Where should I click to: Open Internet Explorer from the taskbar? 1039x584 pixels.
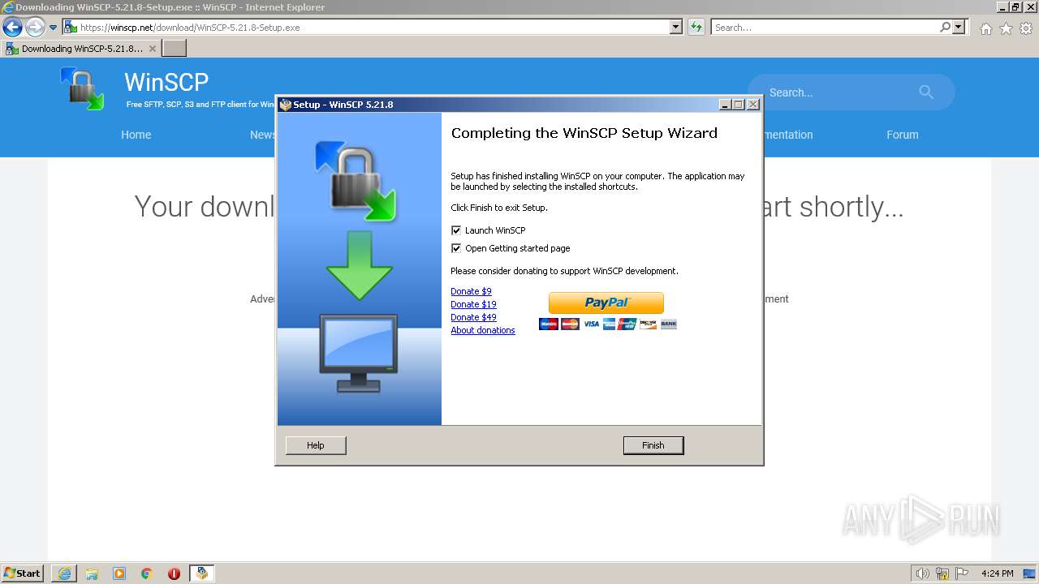tap(64, 573)
